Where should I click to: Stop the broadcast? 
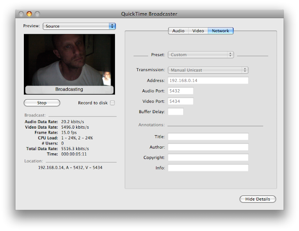coord(42,103)
